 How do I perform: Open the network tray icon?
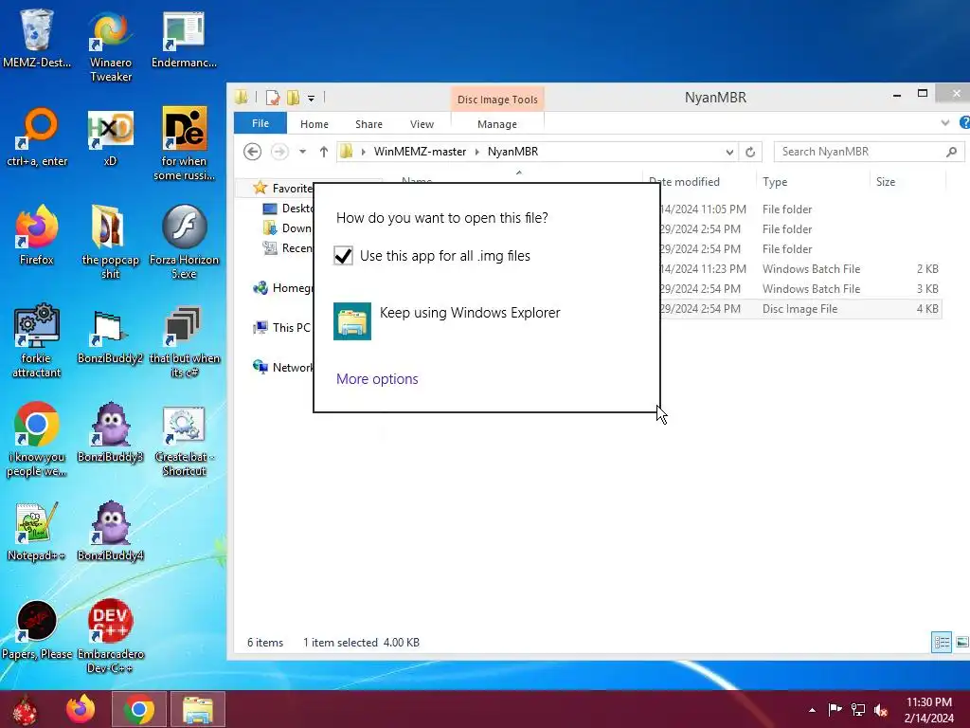(x=858, y=710)
